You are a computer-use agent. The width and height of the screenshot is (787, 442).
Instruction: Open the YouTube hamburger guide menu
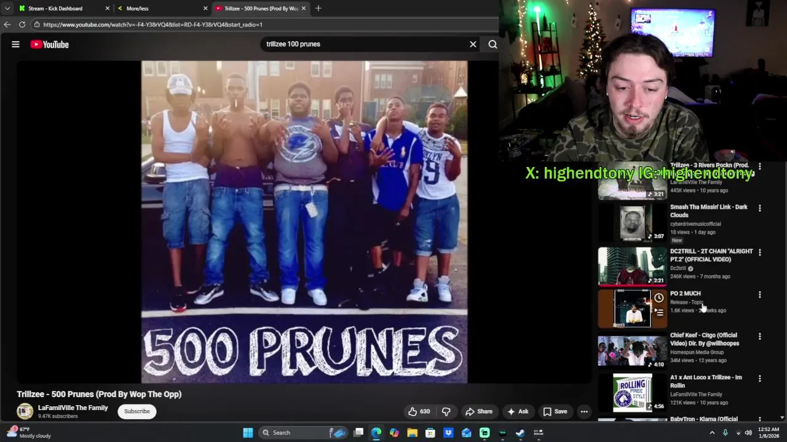(x=15, y=44)
